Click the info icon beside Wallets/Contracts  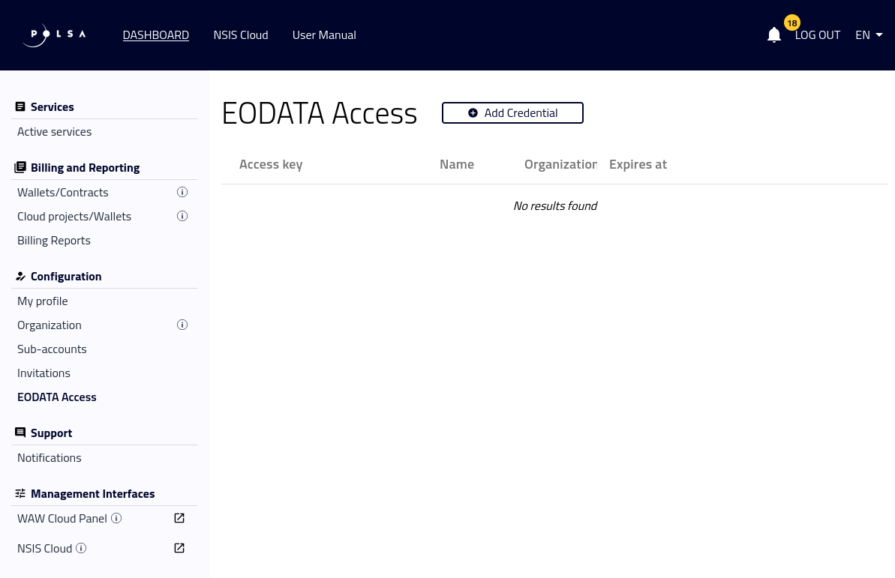pos(182,192)
